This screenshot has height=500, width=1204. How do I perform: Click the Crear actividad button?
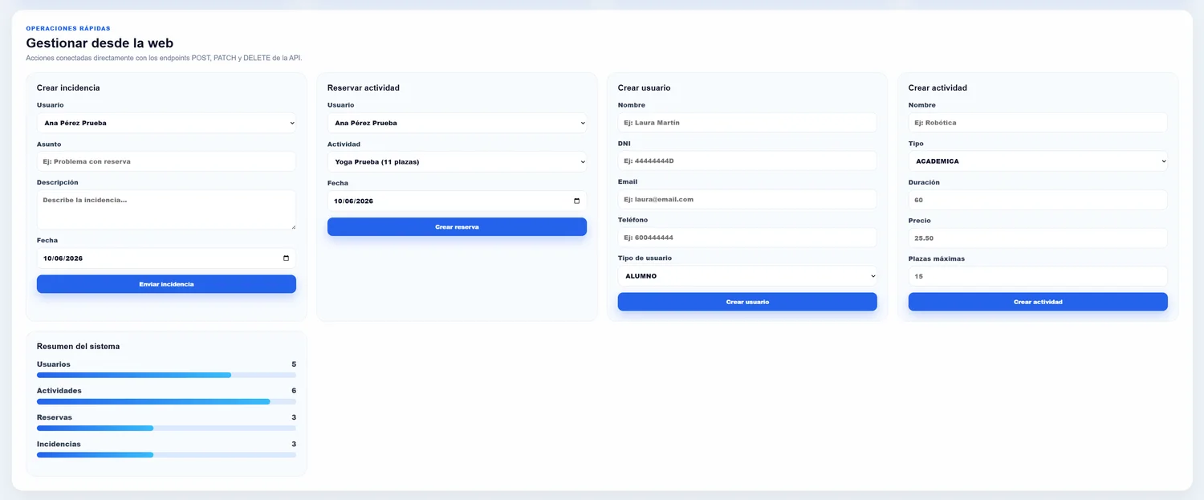tap(1038, 302)
